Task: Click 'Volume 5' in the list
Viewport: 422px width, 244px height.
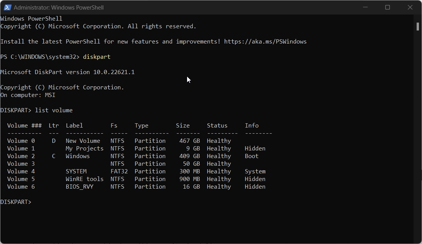Action: click(21, 179)
